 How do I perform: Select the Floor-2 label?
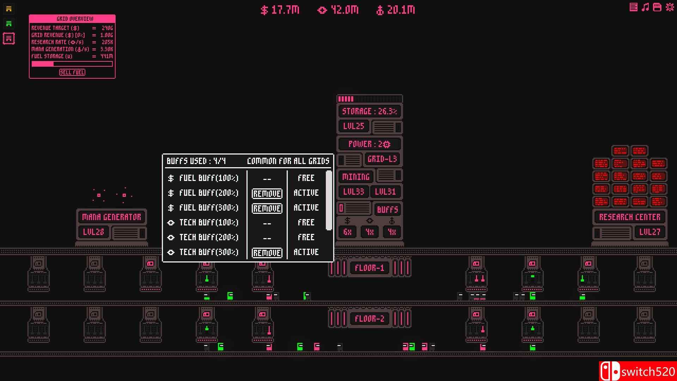coord(369,319)
